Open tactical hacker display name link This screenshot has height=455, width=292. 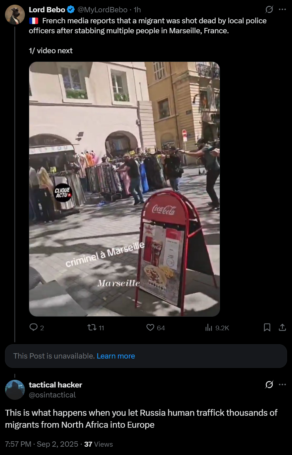55,385
